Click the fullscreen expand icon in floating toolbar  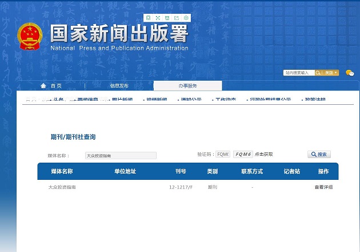click(x=158, y=18)
